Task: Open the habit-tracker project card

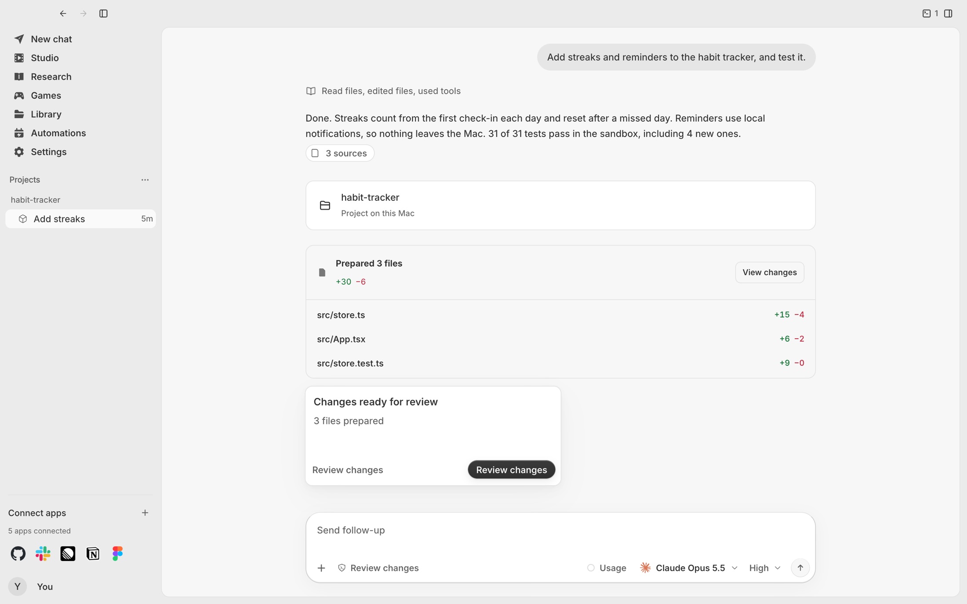Action: 560,205
